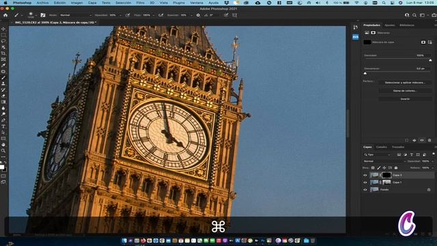Open the search icon in options bar
Image resolution: width=437 pixels, height=246 pixels.
[414, 15]
